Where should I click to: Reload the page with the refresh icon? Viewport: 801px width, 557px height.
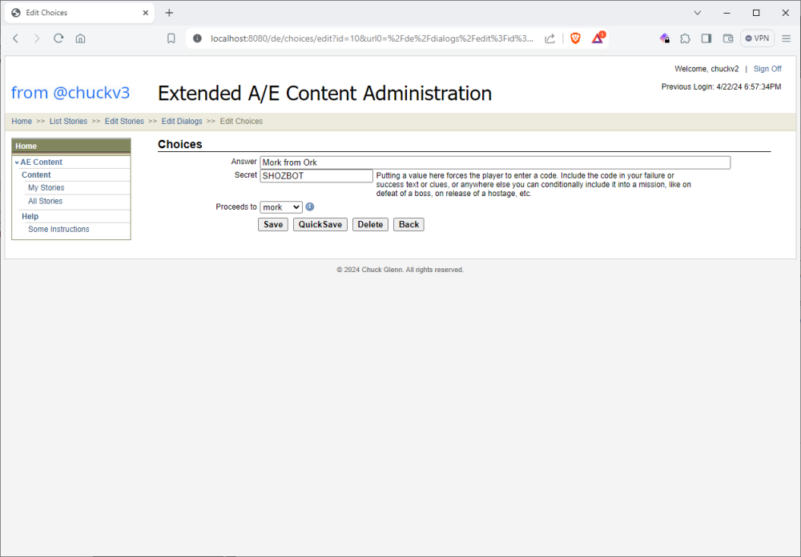tap(58, 38)
